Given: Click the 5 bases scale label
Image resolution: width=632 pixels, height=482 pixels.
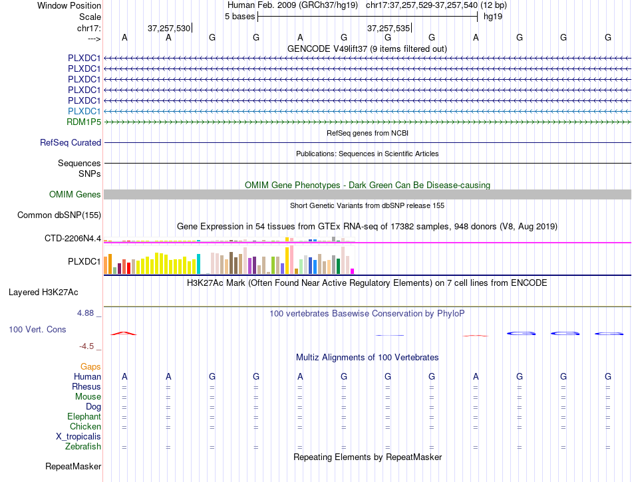Looking at the screenshot, I should pyautogui.click(x=239, y=17).
